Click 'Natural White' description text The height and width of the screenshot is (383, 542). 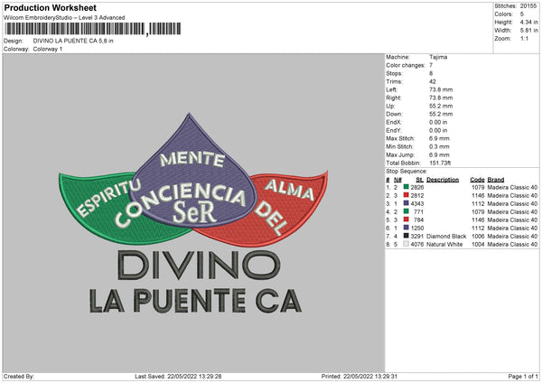(444, 245)
